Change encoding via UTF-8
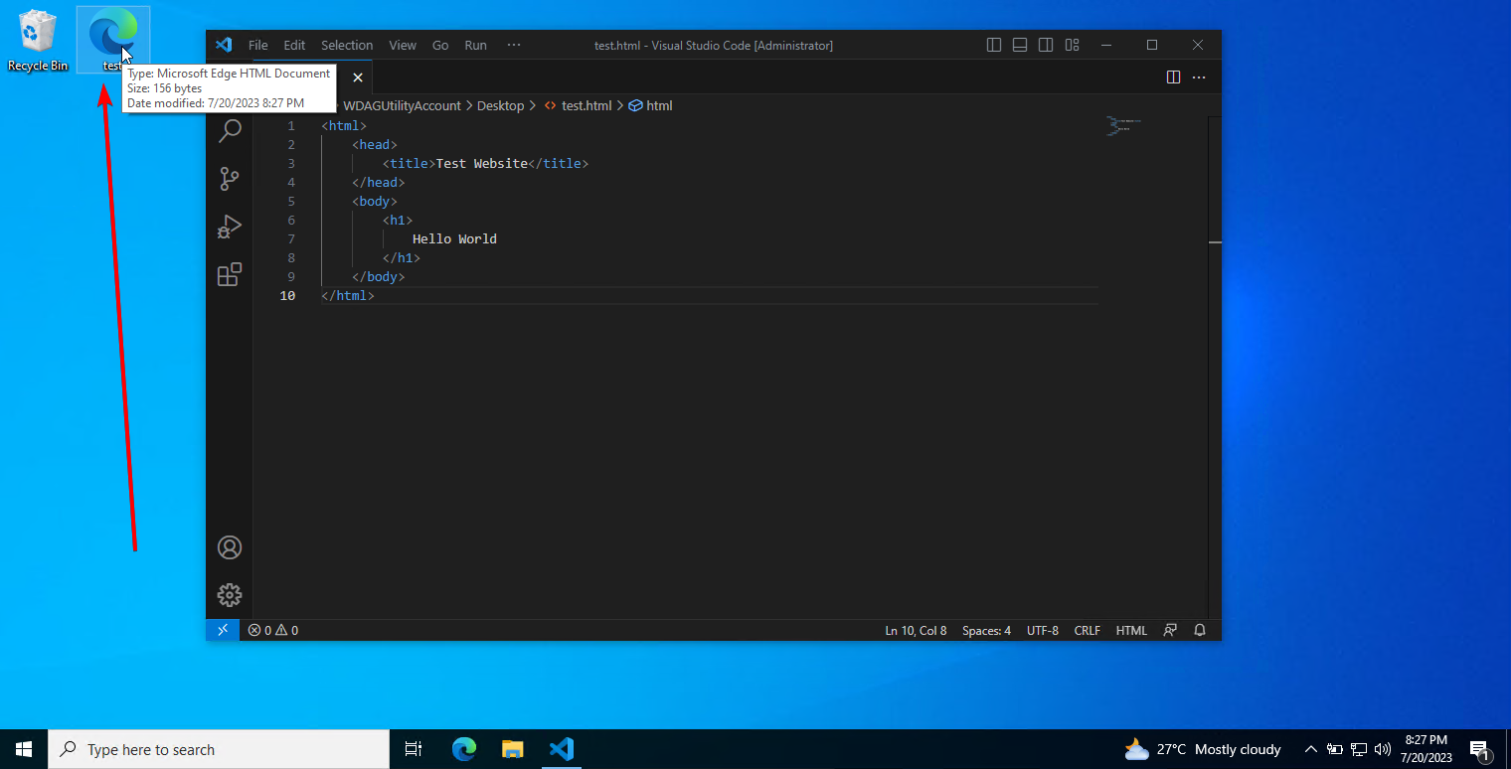The image size is (1511, 769). tap(1042, 630)
